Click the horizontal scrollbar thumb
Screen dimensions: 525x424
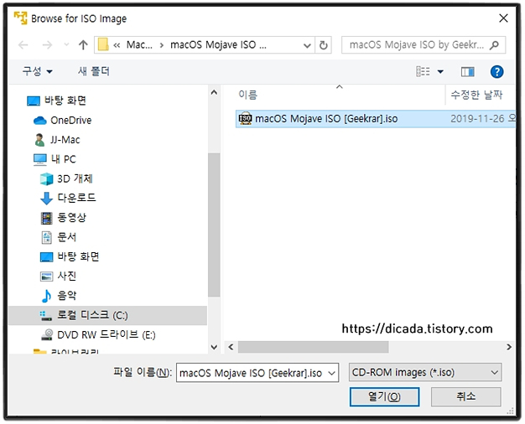313,347
